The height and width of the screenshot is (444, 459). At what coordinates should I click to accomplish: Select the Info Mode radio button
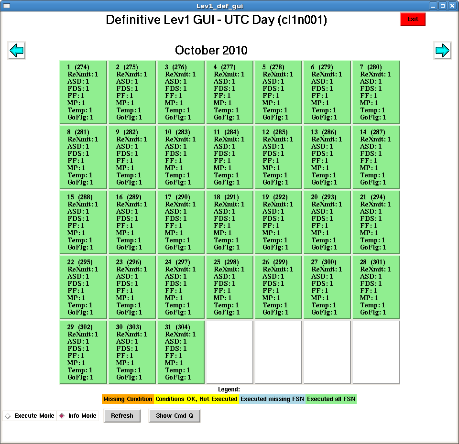point(62,416)
